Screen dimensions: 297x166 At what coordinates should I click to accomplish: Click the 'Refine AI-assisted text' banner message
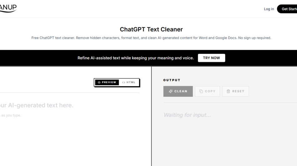tap(136, 58)
